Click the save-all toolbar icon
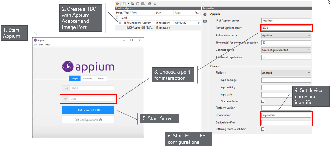The image size is (331, 147). (143, 3)
